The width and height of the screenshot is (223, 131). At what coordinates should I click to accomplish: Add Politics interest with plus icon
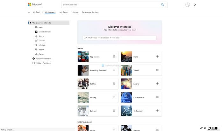[x=114, y=84]
